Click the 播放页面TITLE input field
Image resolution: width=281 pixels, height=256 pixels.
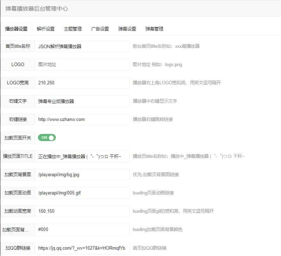[82, 156]
